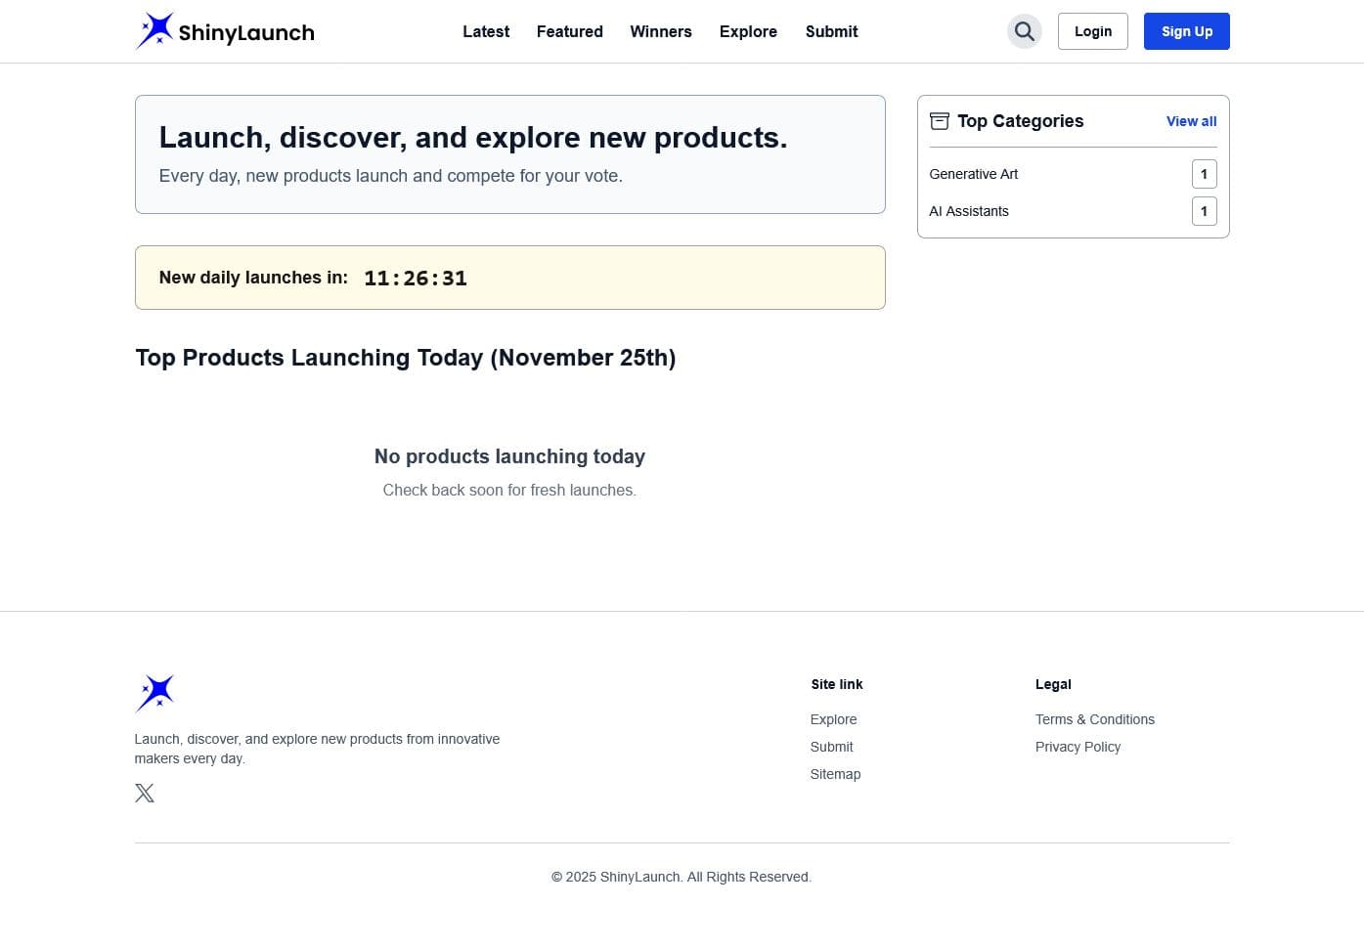Click the footer star logo icon
This screenshot has width=1364, height=949.
click(x=154, y=693)
